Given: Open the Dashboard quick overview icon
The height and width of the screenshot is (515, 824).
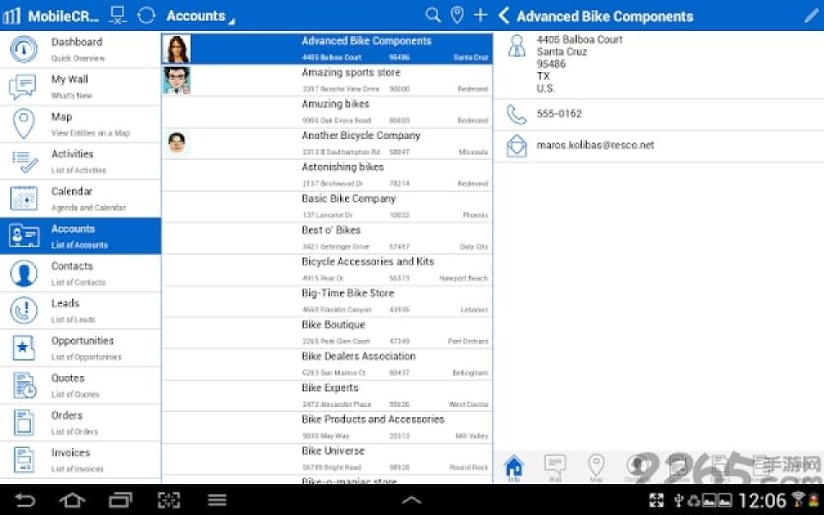Looking at the screenshot, I should [24, 50].
